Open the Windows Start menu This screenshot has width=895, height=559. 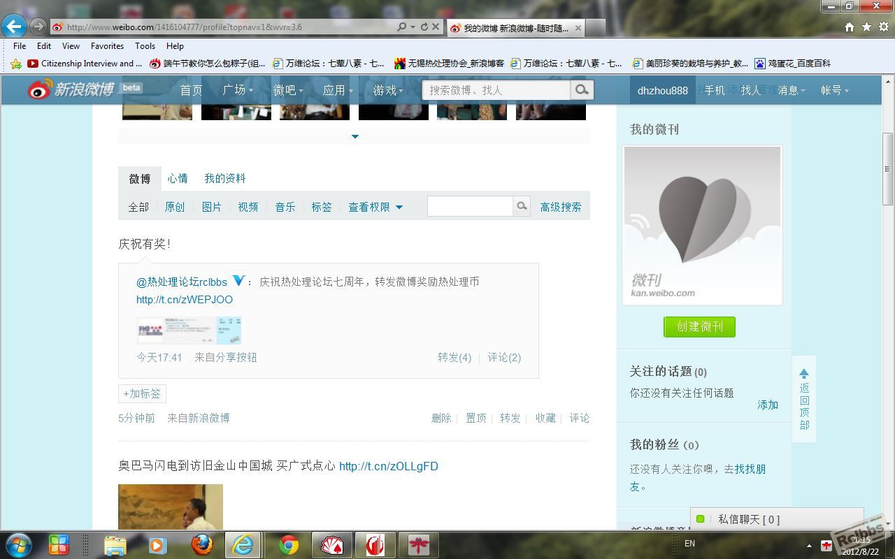(x=19, y=545)
